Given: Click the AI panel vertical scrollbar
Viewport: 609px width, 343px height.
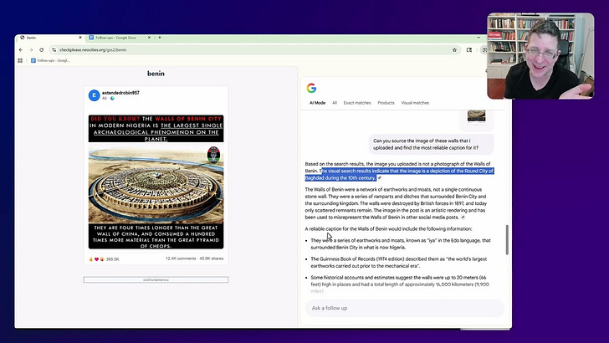Looking at the screenshot, I should coord(507,239).
